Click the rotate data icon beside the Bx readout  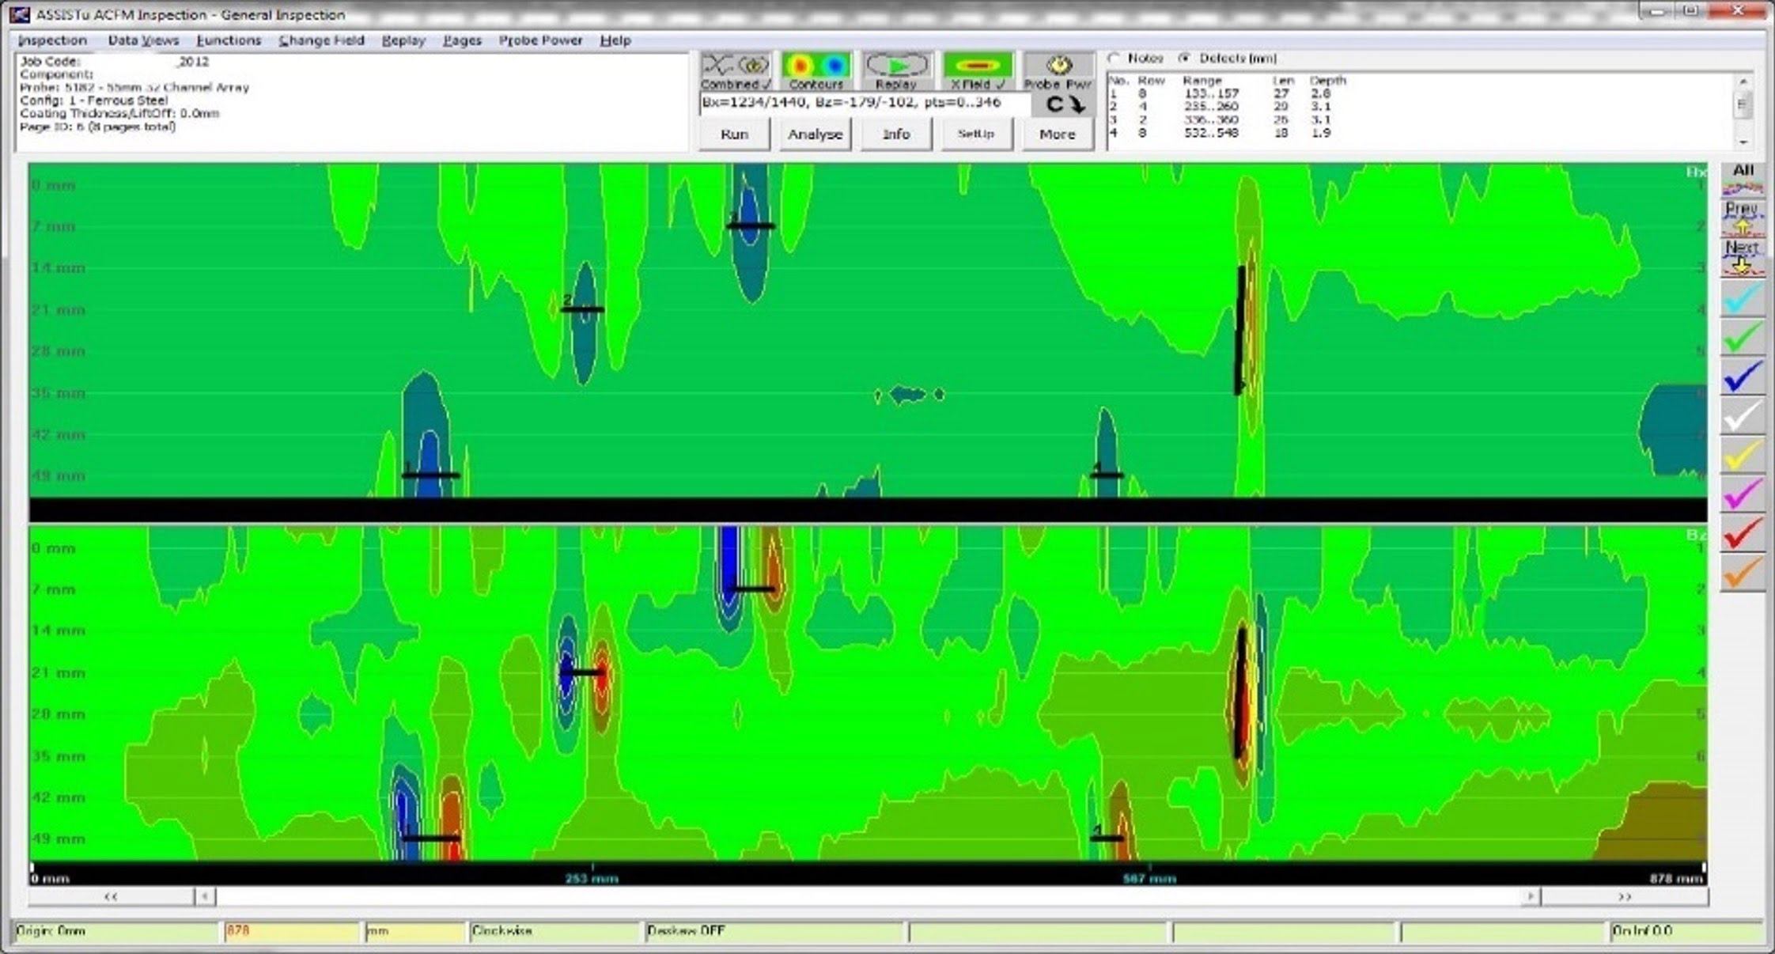point(1064,103)
